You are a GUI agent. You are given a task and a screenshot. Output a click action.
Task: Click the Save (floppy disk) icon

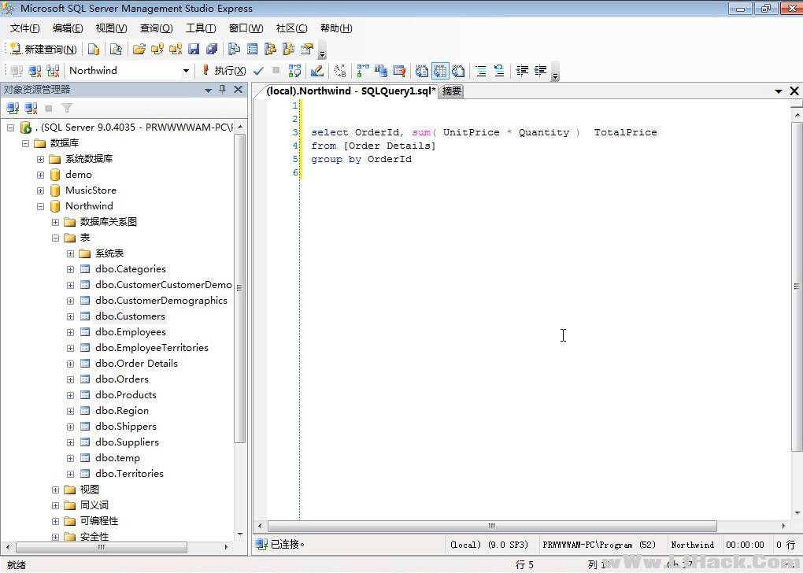(194, 49)
